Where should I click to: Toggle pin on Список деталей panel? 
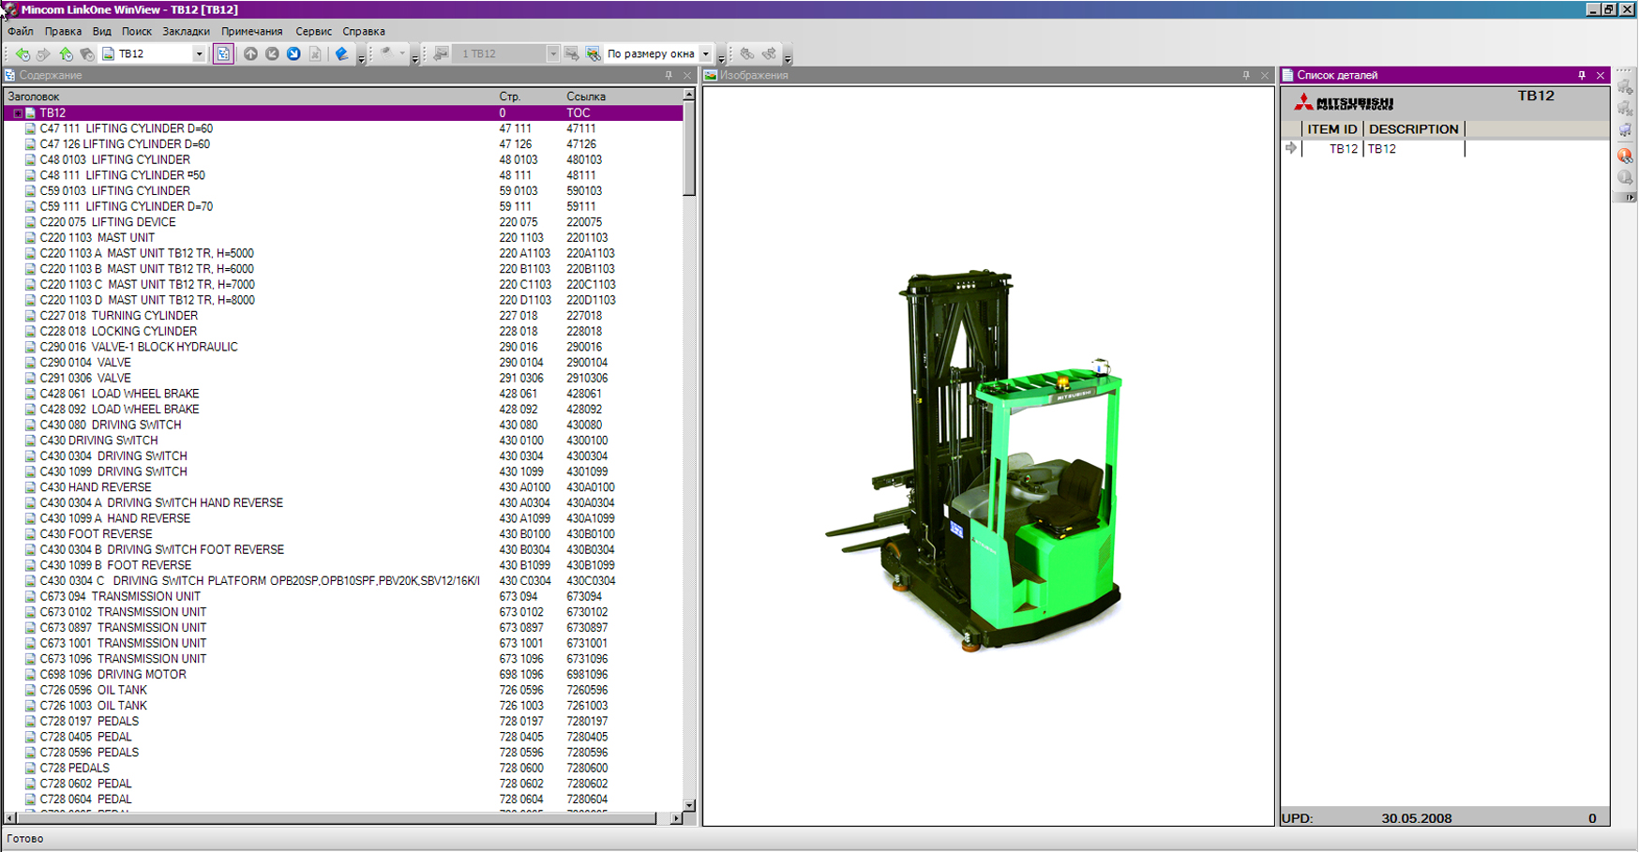pos(1581,75)
